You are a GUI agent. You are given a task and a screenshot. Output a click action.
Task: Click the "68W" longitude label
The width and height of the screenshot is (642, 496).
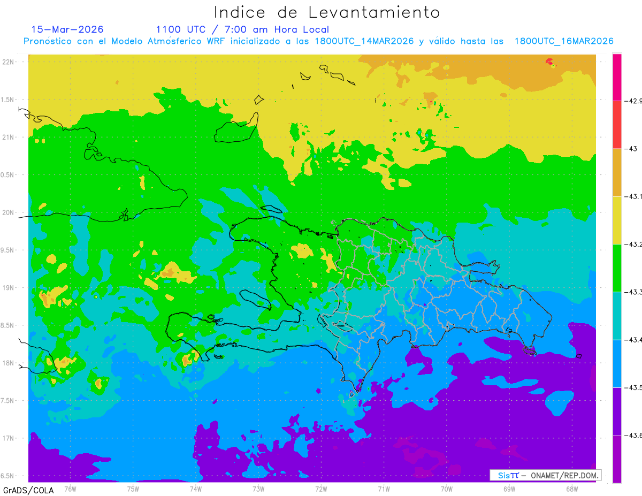(x=572, y=489)
